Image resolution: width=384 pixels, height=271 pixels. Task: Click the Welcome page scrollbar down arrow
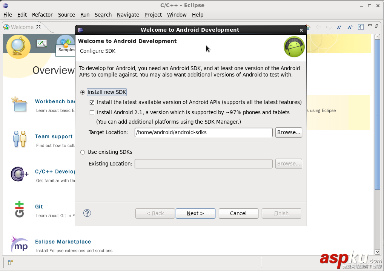377,252
